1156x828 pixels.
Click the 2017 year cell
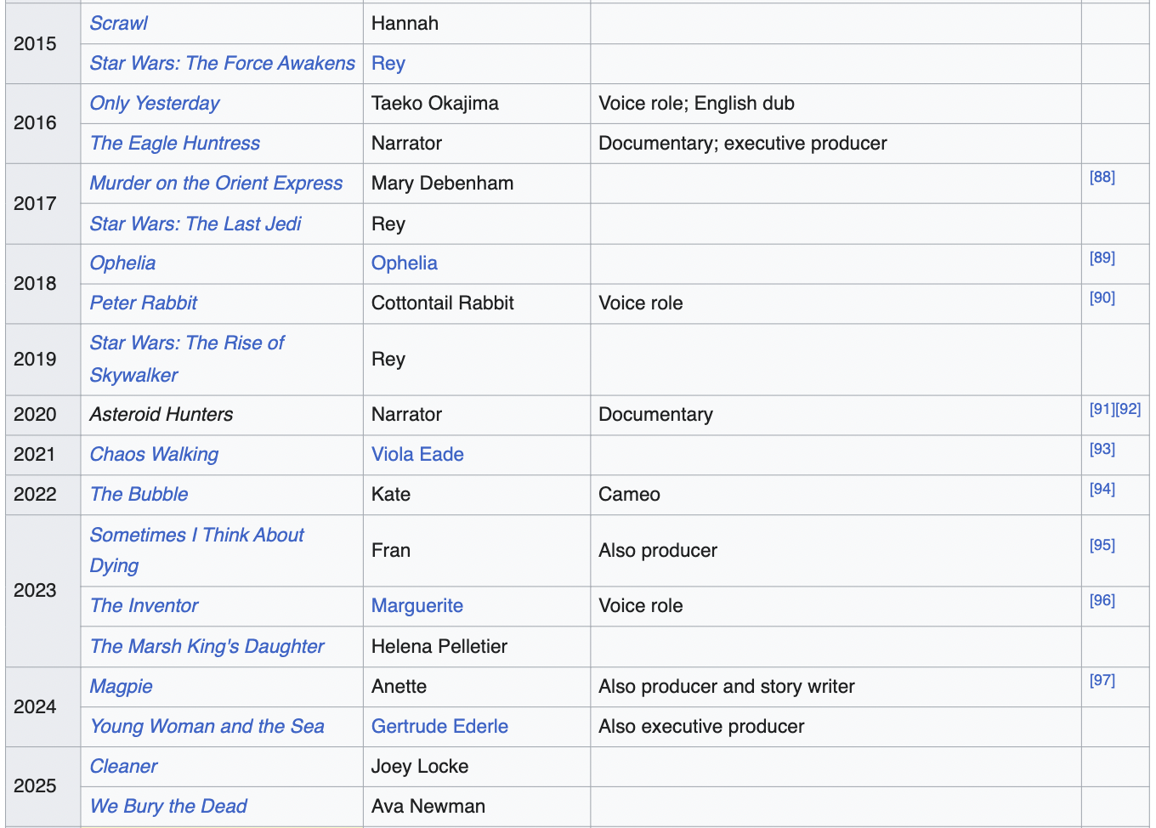click(42, 204)
